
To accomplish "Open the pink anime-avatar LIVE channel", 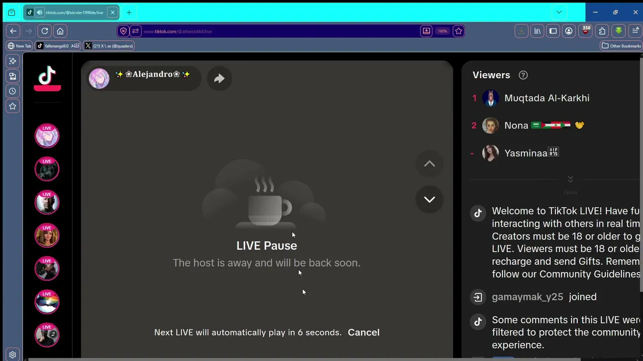I will point(47,135).
